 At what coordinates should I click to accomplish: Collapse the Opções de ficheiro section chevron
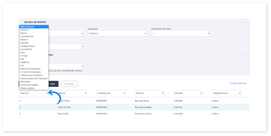point(245,22)
